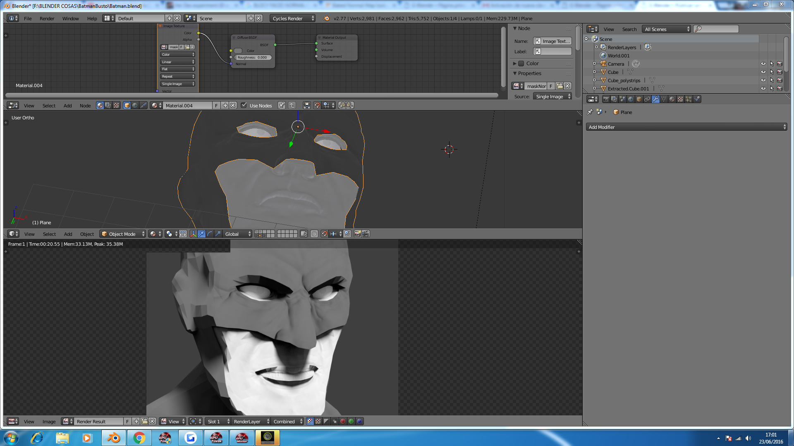Expand the Camera item in outliner
Screen dimensions: 794x446
[x=595, y=64]
